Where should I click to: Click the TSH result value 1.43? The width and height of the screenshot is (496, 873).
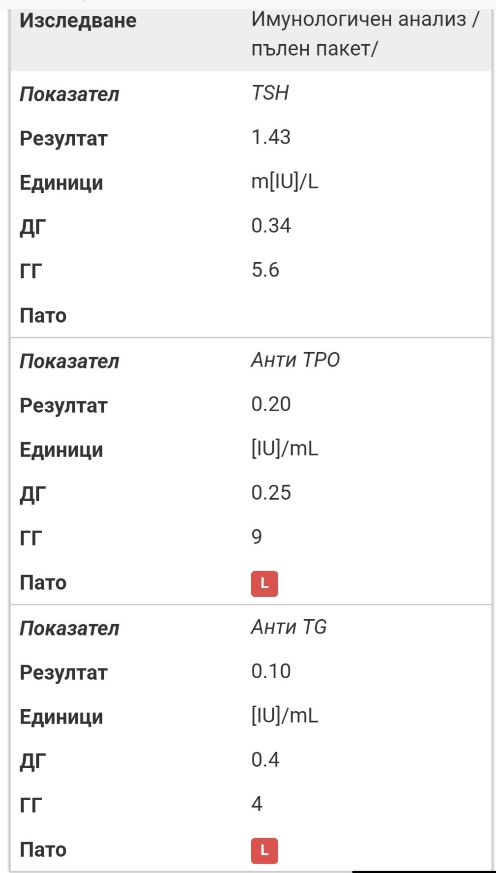point(271,137)
